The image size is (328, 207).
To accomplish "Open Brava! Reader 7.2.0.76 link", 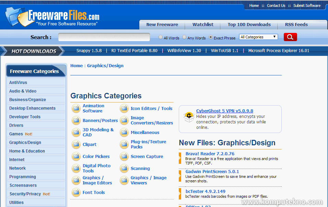I will tap(210, 154).
